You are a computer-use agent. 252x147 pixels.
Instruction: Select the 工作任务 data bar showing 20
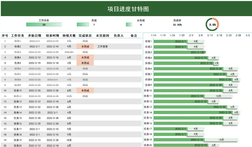point(44,25)
